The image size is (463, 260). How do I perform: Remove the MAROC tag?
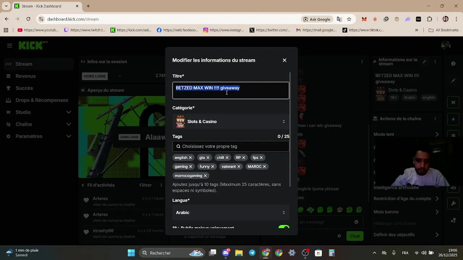click(x=264, y=166)
